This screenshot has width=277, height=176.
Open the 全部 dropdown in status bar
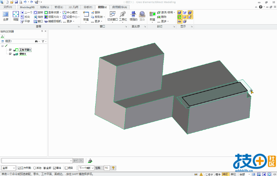click(x=245, y=174)
